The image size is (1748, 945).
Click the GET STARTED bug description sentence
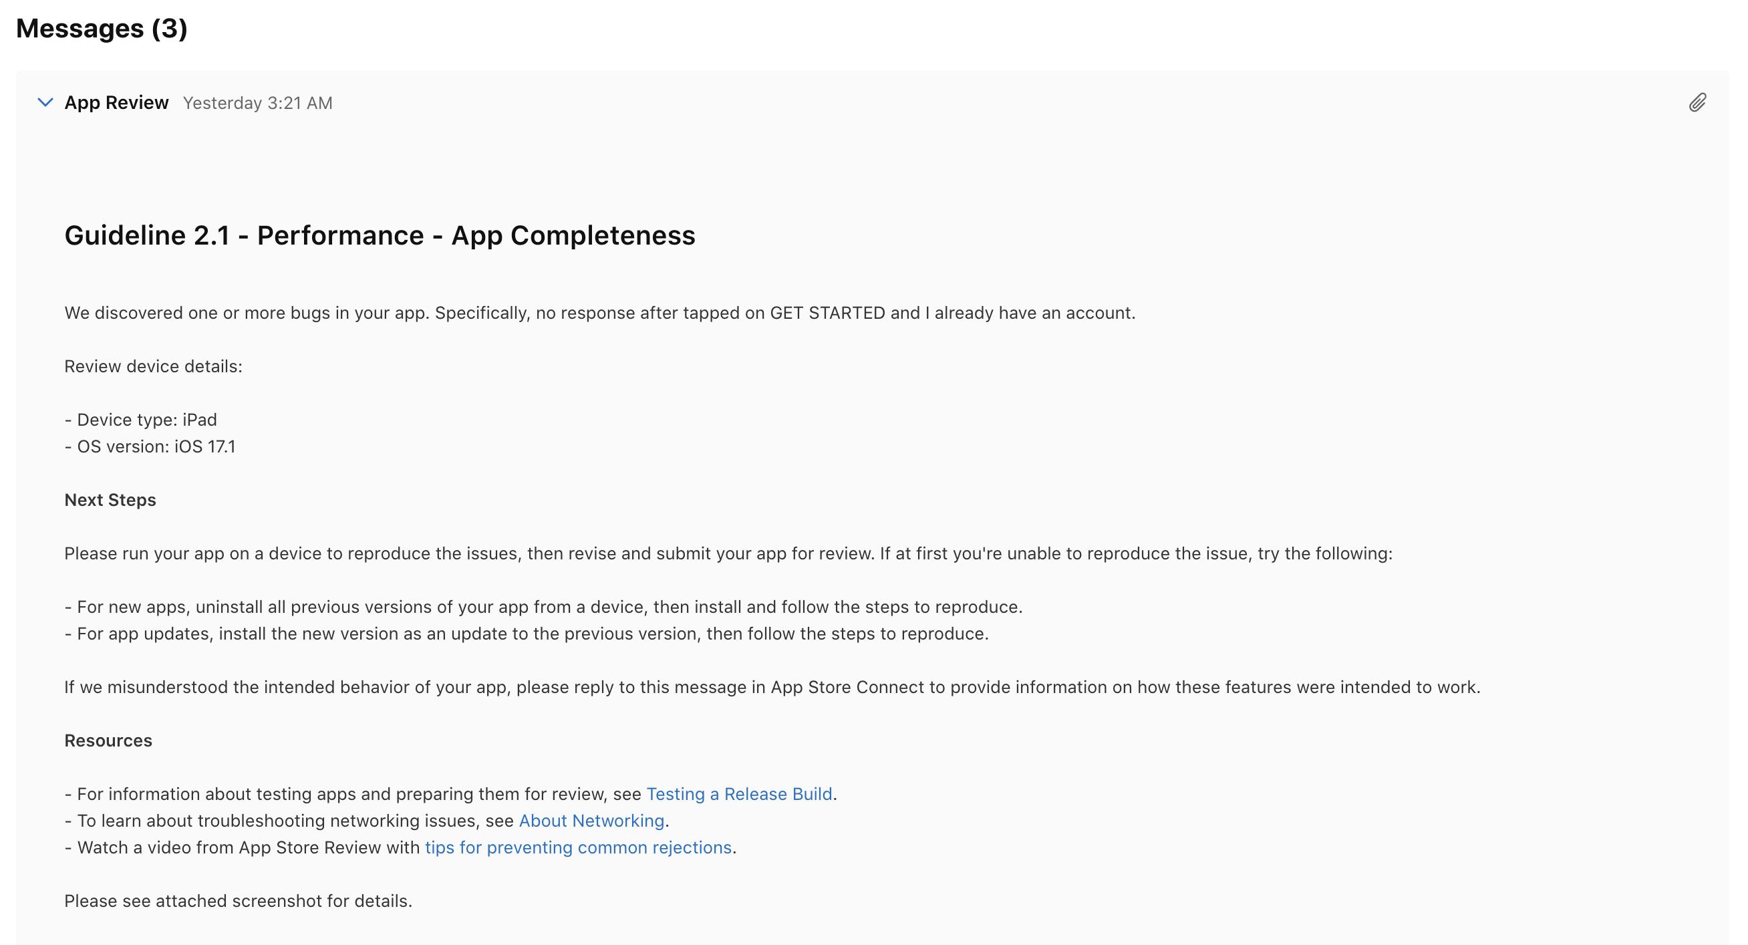(x=599, y=313)
